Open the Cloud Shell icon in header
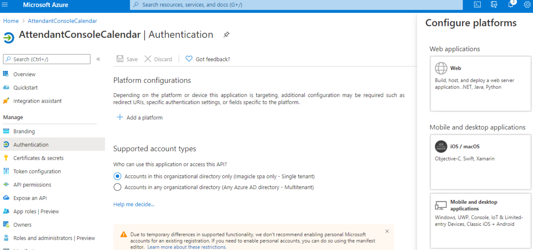 477,5
